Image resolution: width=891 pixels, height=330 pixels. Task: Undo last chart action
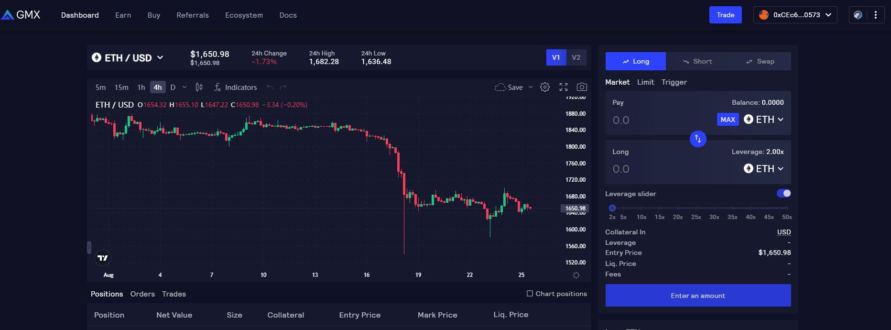pos(270,87)
